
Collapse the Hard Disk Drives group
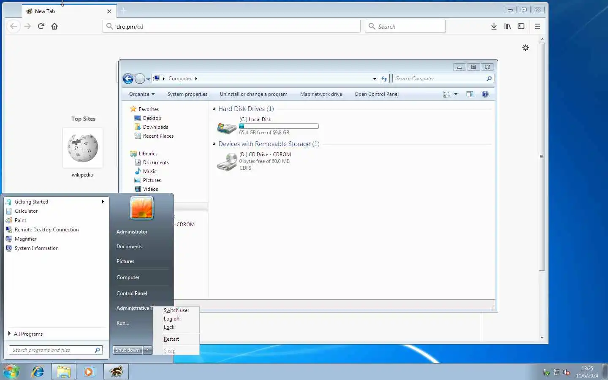214,109
